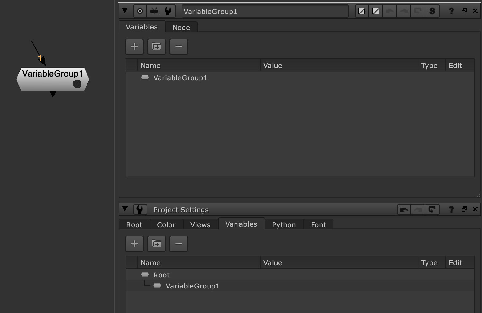Collapse the VariableGroup1 properties panel
Screen dimensions: 482x313
[x=125, y=11]
